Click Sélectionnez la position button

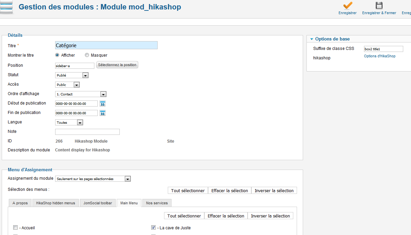coord(117,65)
